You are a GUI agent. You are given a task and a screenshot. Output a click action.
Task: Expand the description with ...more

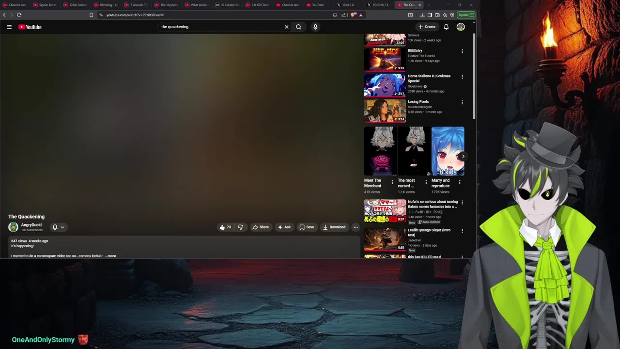(110, 256)
